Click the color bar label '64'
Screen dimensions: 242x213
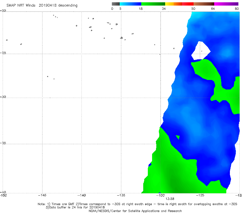point(213,9)
